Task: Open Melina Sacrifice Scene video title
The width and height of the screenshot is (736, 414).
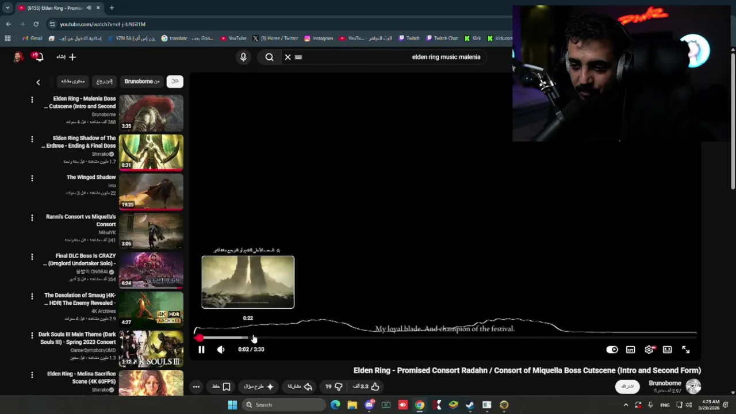Action: click(82, 377)
